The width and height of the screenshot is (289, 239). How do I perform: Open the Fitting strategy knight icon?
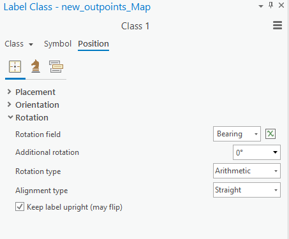coord(36,66)
